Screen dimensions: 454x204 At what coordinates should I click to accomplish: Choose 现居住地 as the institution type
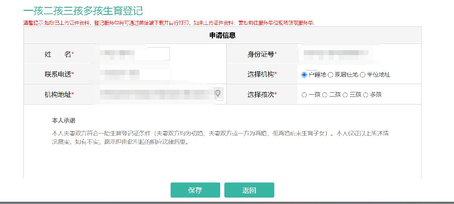tap(330, 75)
